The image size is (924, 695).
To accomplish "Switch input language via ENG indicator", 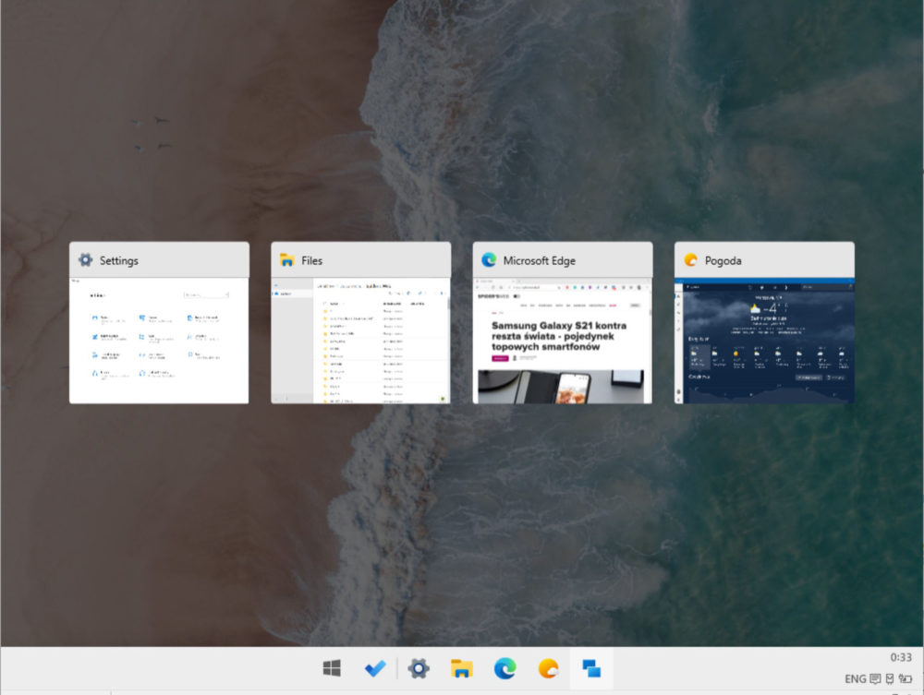I will 855,679.
